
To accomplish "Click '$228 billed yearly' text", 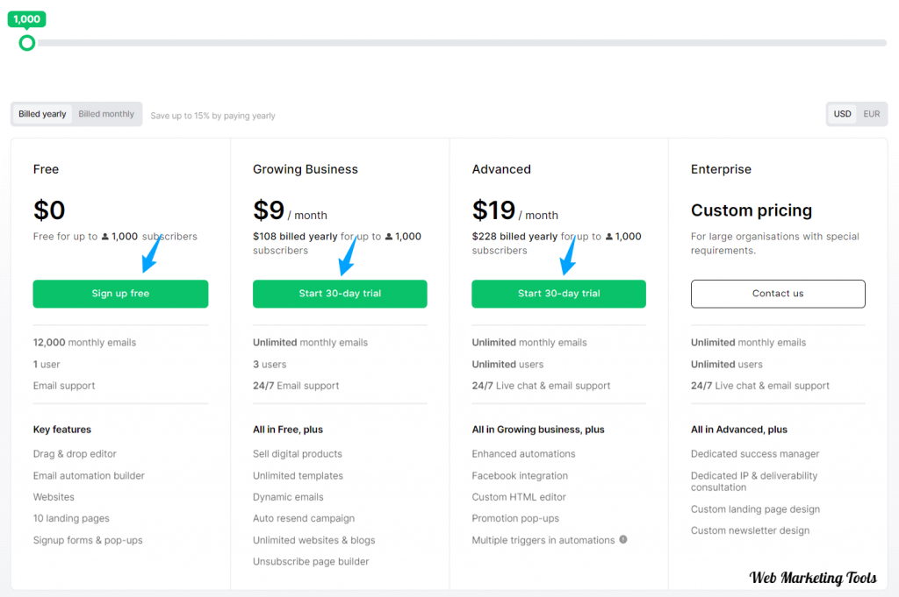I will (514, 237).
